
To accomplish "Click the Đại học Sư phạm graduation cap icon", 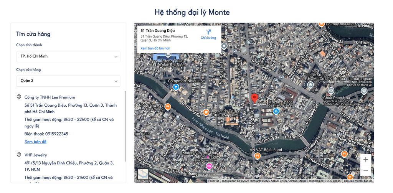I will pos(310,85).
